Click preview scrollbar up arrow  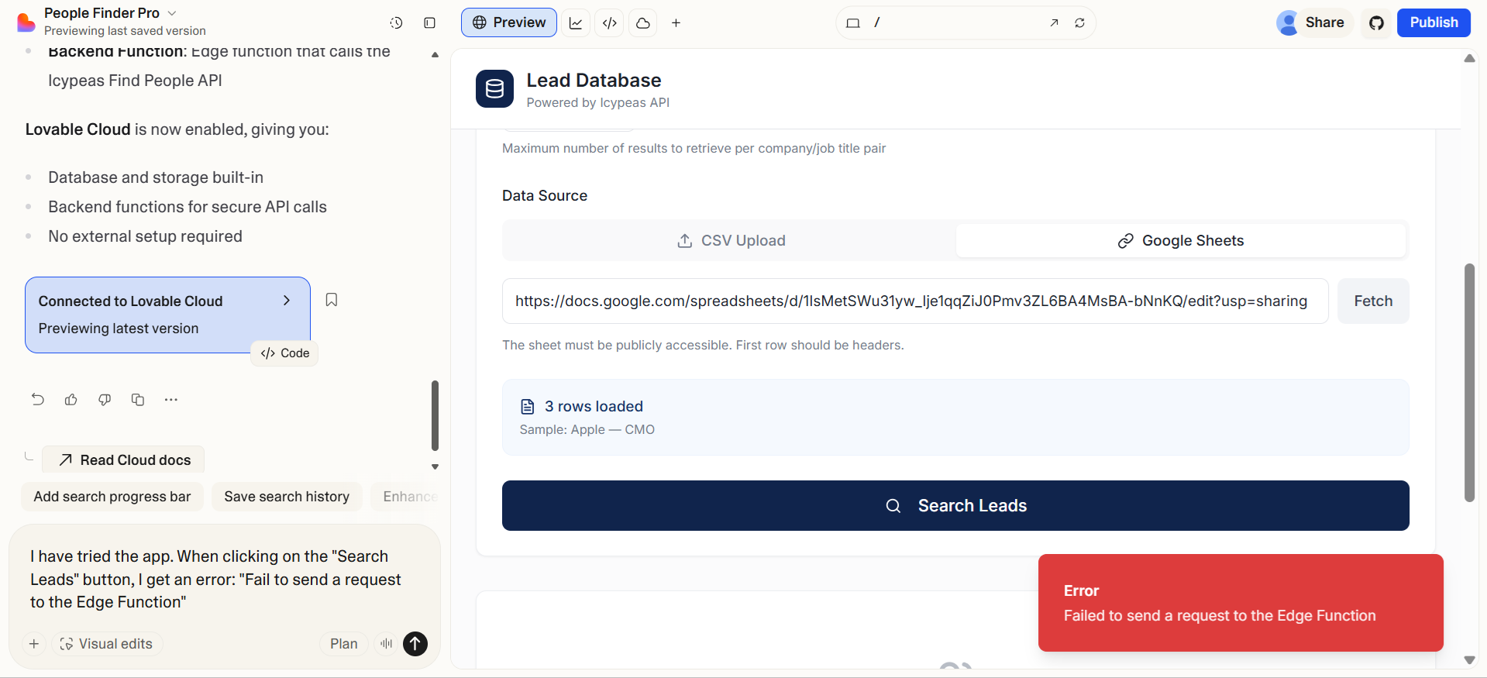click(1469, 58)
